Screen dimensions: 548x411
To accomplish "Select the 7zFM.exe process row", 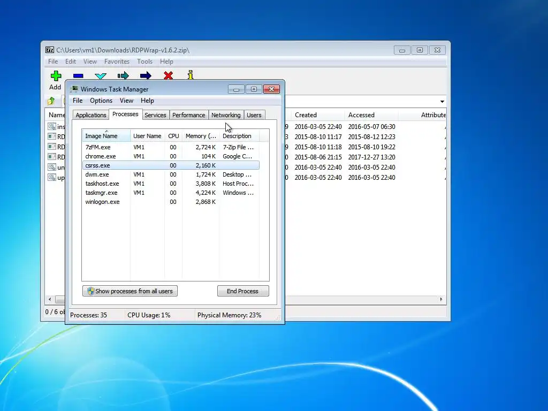I will [171, 147].
